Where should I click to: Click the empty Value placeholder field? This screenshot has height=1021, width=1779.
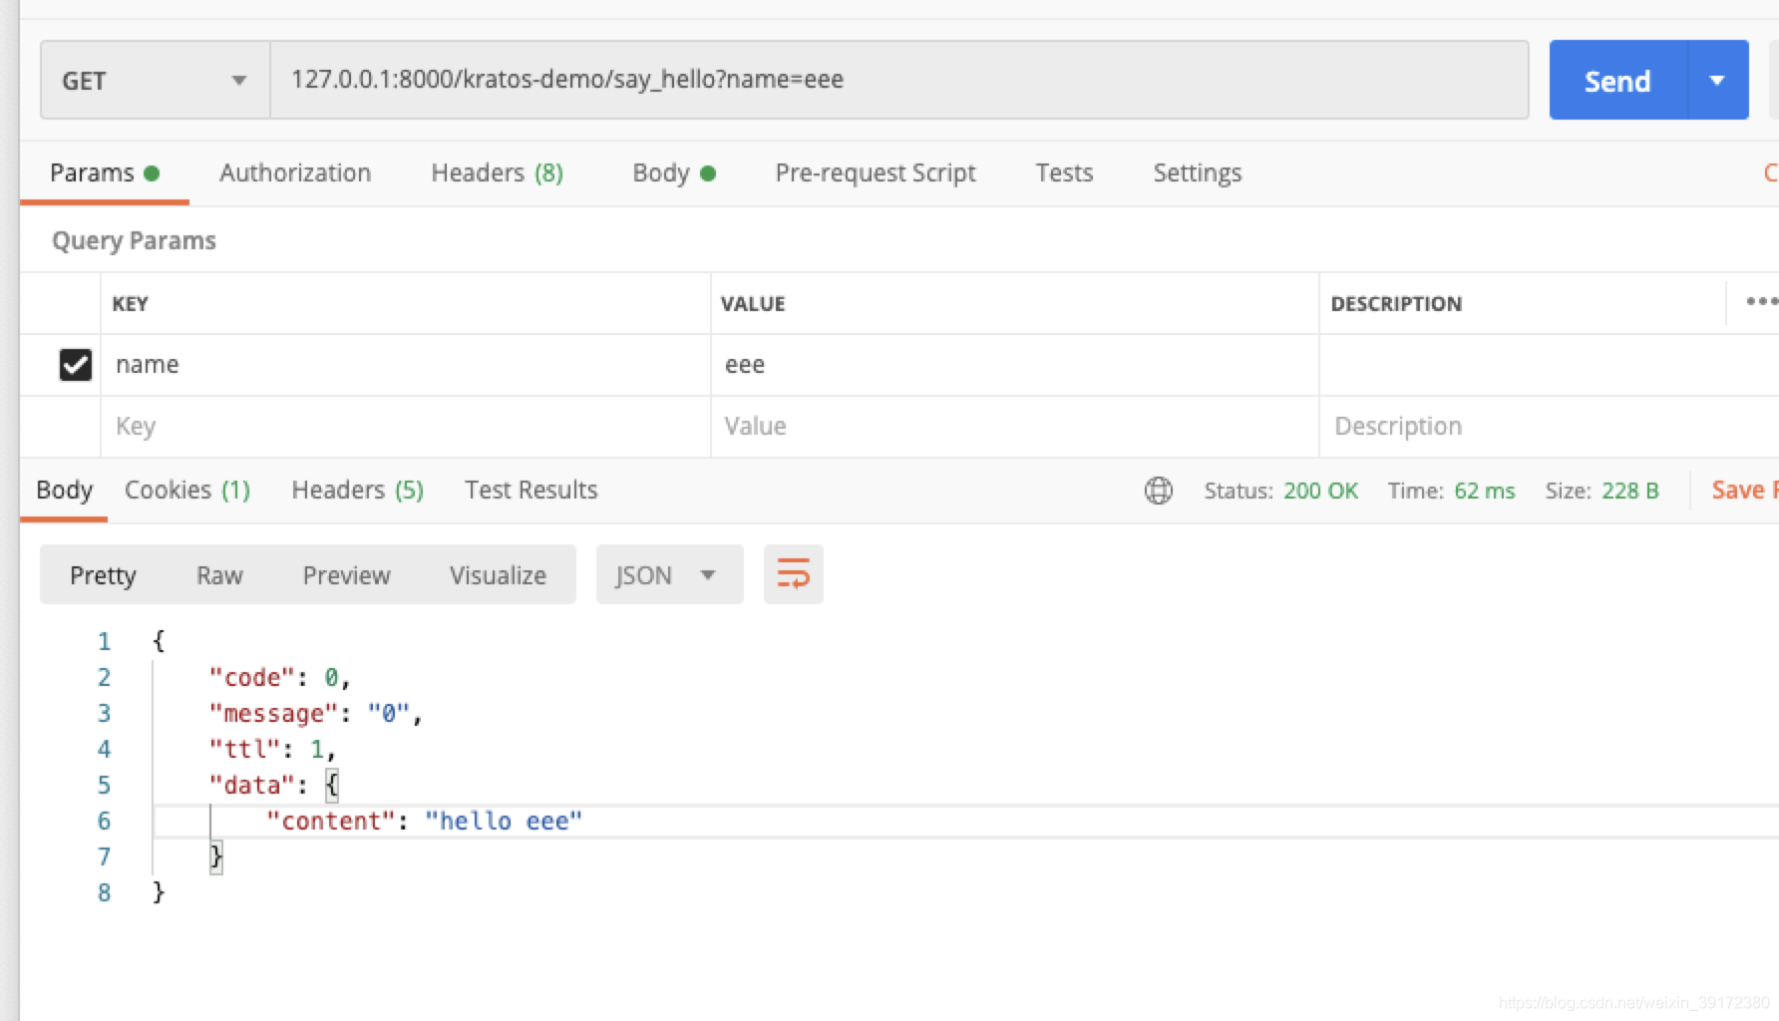click(x=1015, y=427)
